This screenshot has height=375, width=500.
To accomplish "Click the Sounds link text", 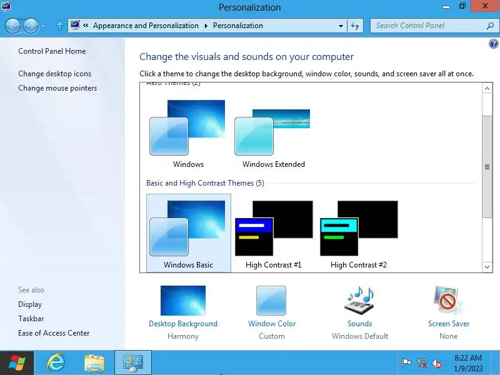I will tap(360, 324).
